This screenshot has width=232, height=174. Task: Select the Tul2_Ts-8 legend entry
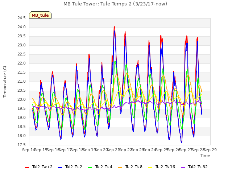tap(130, 167)
